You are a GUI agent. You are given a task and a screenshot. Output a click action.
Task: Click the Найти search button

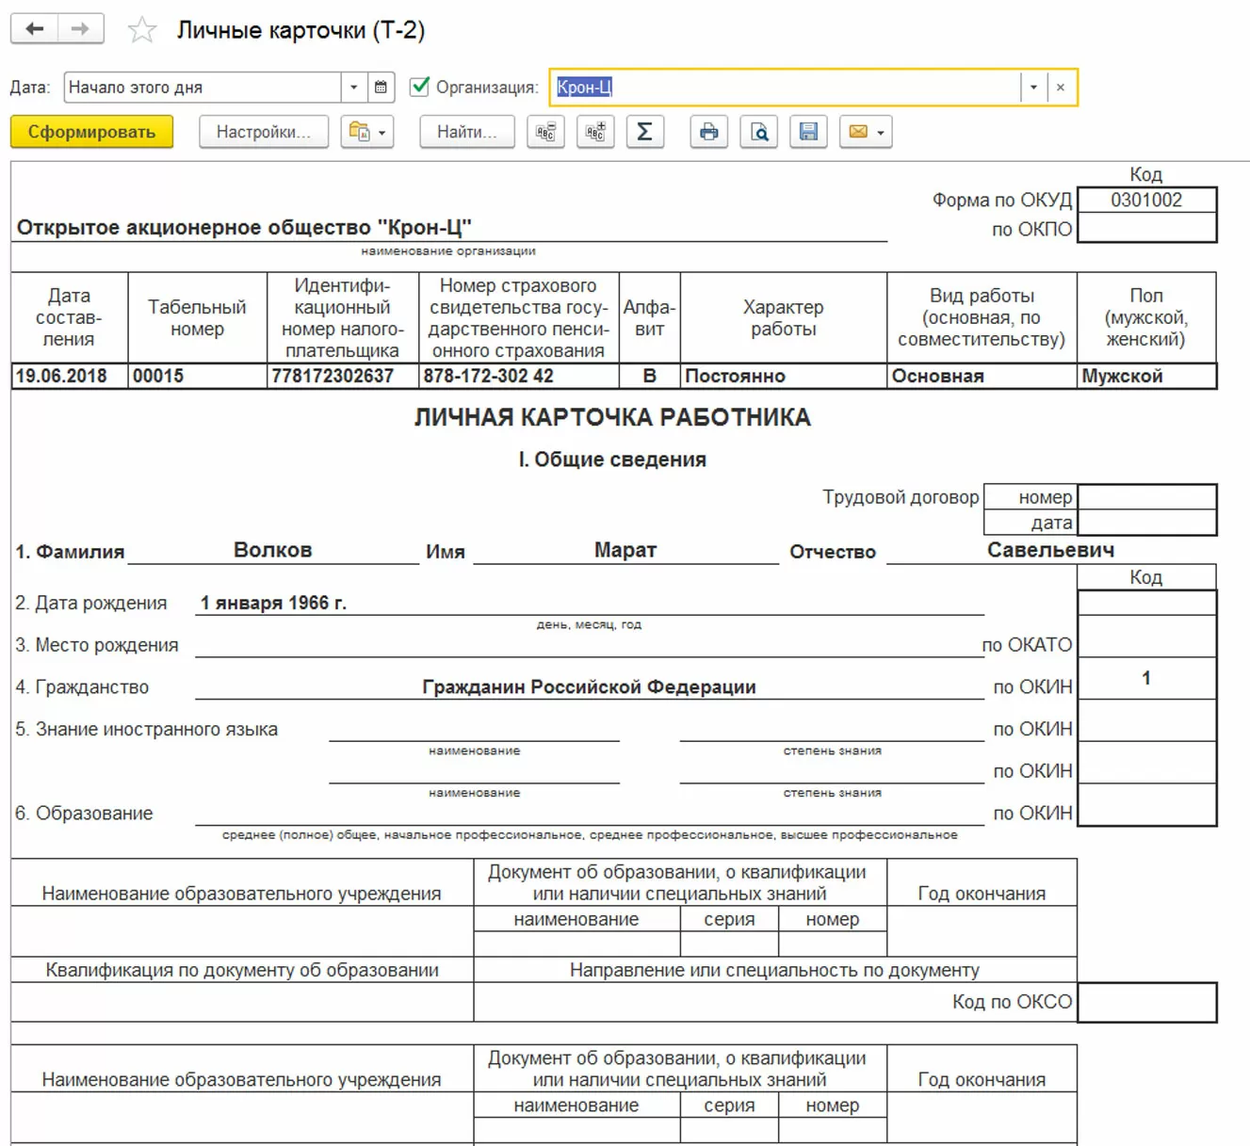click(466, 132)
